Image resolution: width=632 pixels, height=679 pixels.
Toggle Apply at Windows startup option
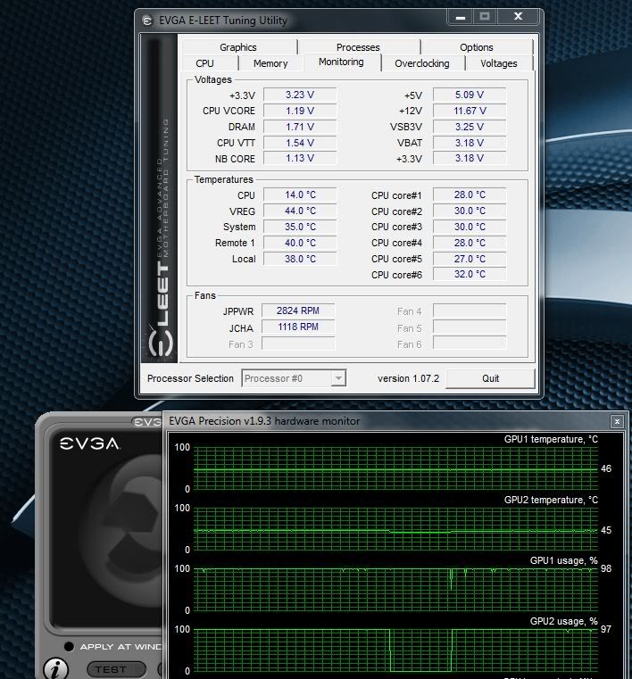[68, 647]
